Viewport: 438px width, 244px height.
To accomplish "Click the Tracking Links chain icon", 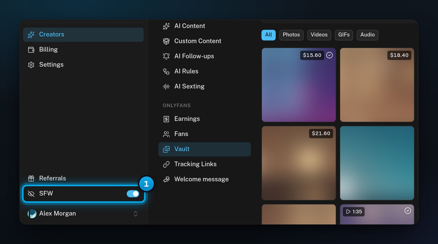I will (166, 164).
